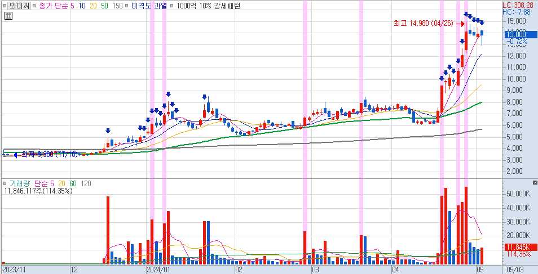Click the square marker before 1000억 10% 강세패턴

(x=171, y=6)
